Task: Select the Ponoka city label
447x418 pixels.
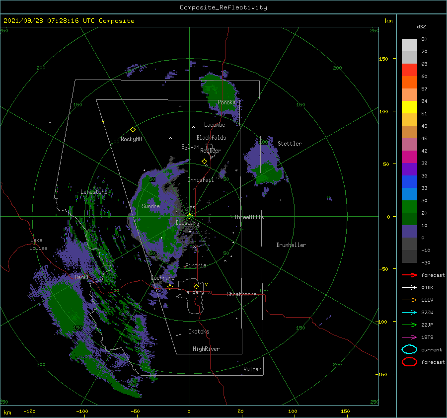Action: [x=226, y=102]
